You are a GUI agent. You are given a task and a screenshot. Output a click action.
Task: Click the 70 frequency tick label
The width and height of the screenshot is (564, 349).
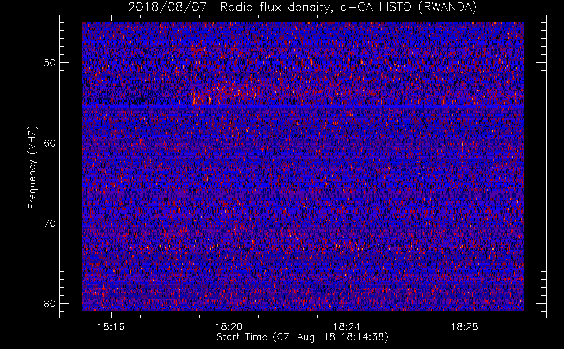pos(50,223)
